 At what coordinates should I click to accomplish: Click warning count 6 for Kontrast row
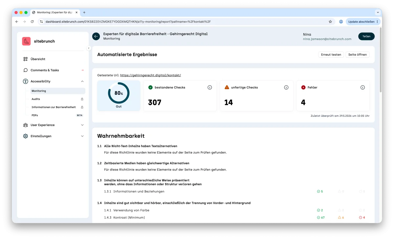tap(341, 218)
